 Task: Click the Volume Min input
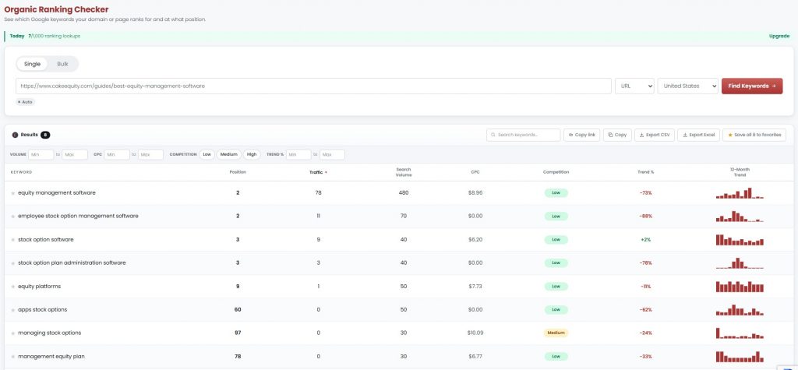click(x=41, y=154)
